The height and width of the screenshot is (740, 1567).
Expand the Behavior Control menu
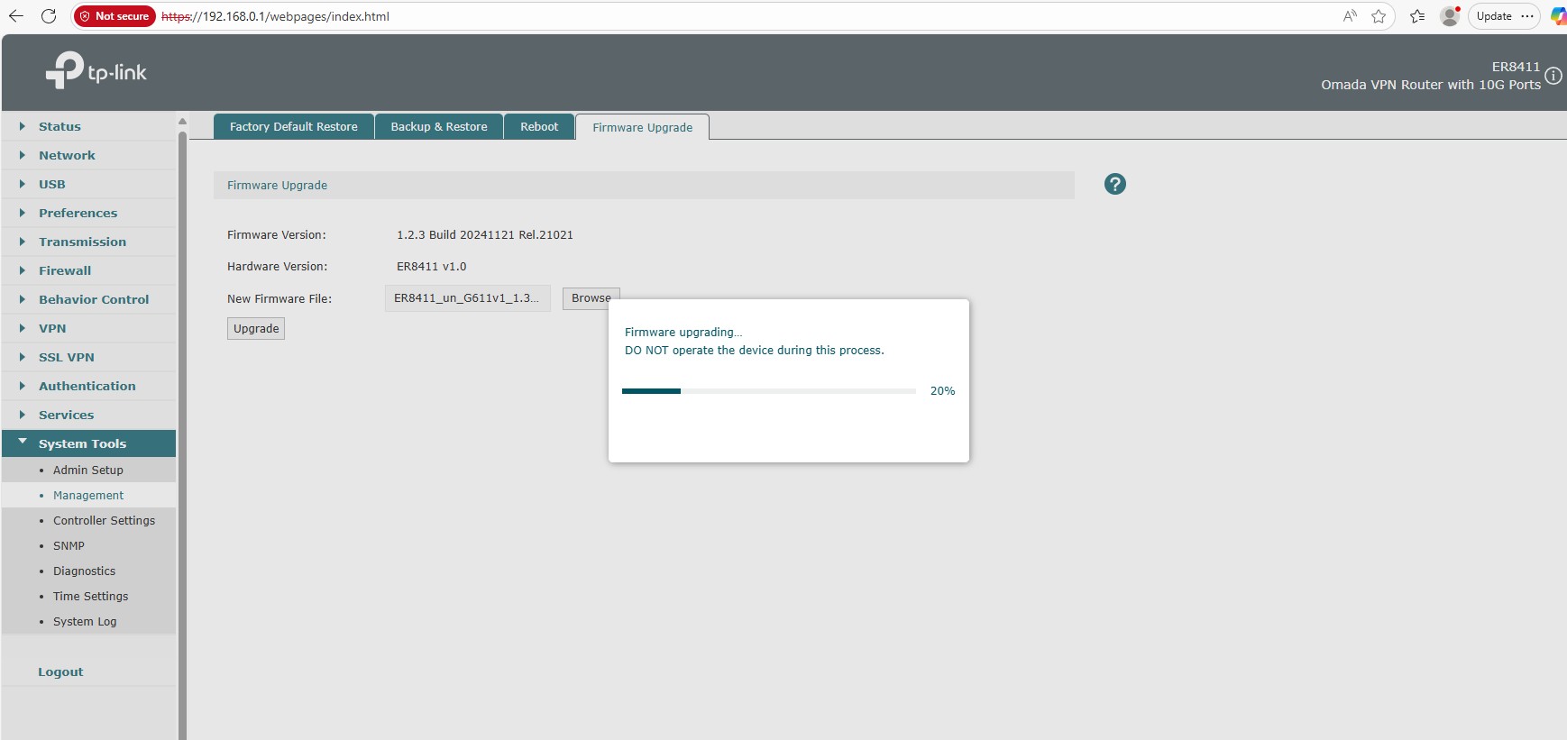88,299
